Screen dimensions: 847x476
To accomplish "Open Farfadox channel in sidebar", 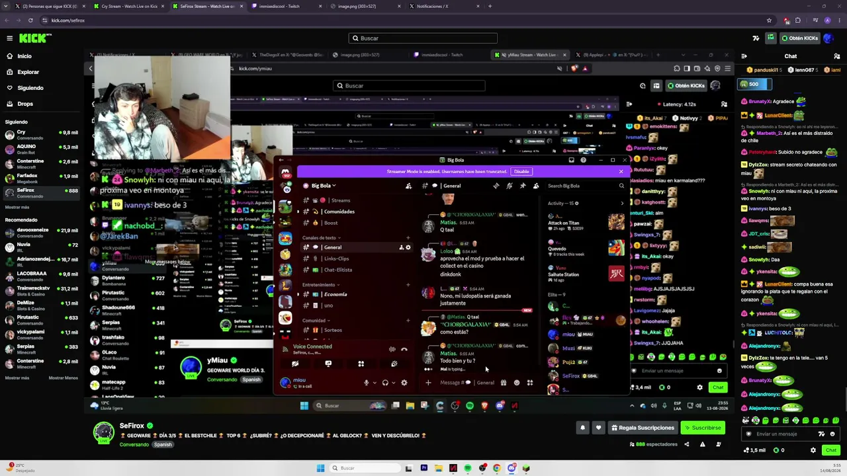I will coord(42,178).
